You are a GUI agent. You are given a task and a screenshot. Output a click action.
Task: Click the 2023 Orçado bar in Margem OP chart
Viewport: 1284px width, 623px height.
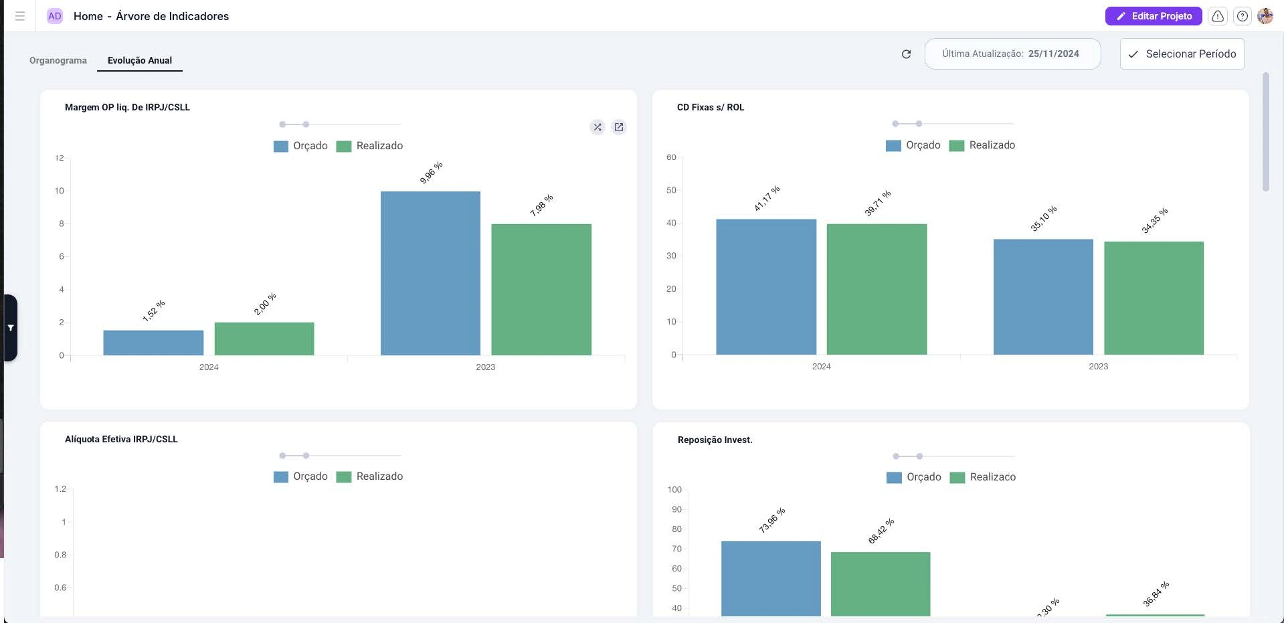click(430, 273)
